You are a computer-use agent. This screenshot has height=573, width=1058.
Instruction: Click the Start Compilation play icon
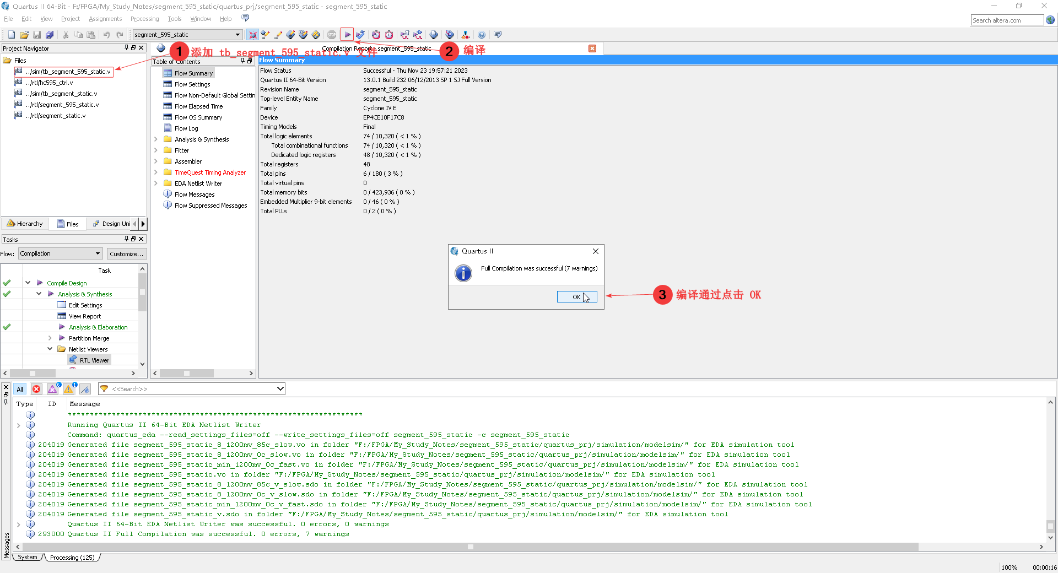[x=347, y=35]
